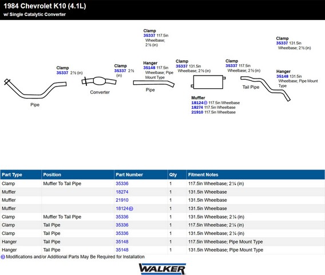Click '131.5in Wheelbase; Pipe Mount Type' table cell
Viewport: 325px width, 275px height.
point(225,250)
